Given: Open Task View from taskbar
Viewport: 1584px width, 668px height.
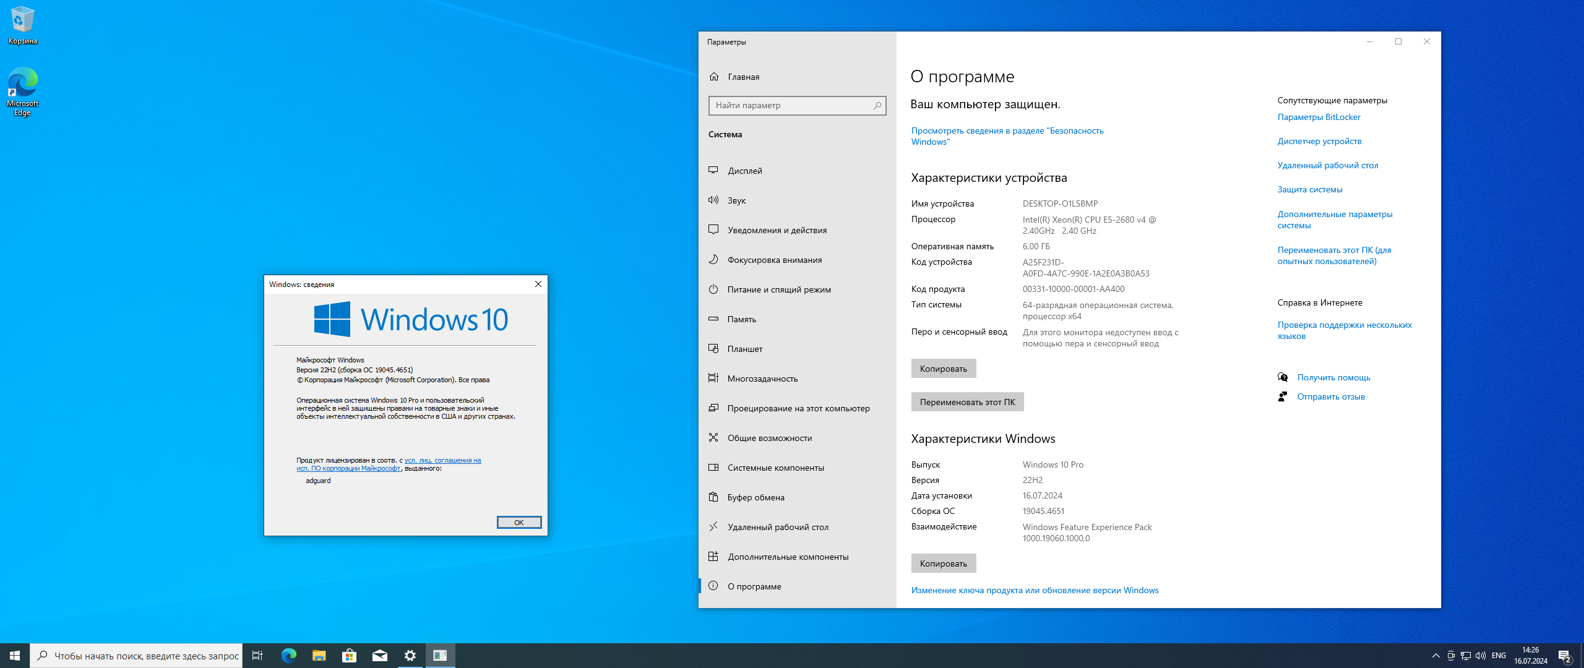Looking at the screenshot, I should 257,656.
